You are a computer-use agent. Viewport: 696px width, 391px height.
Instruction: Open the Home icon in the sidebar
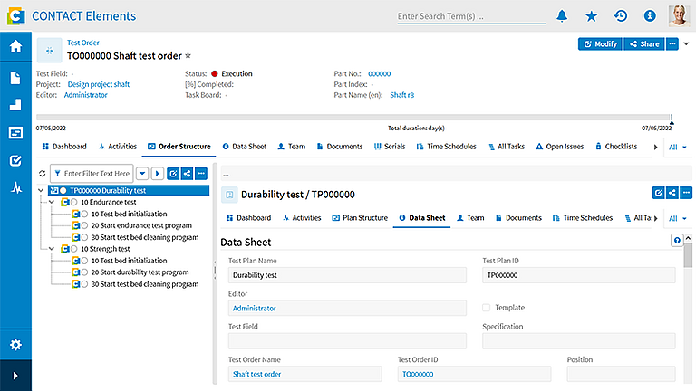click(x=15, y=46)
